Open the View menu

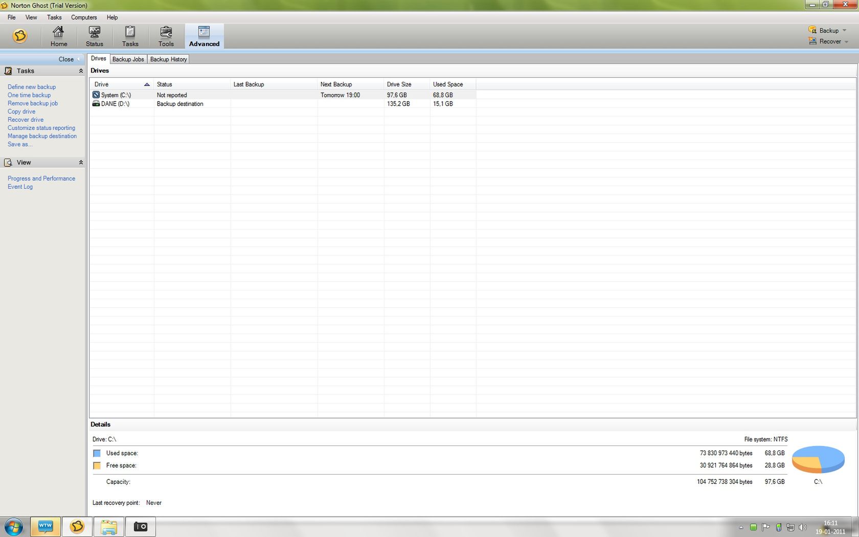(x=31, y=17)
